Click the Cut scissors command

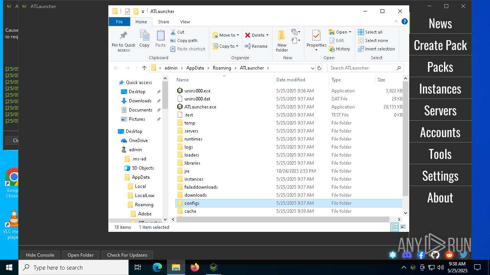click(x=177, y=32)
